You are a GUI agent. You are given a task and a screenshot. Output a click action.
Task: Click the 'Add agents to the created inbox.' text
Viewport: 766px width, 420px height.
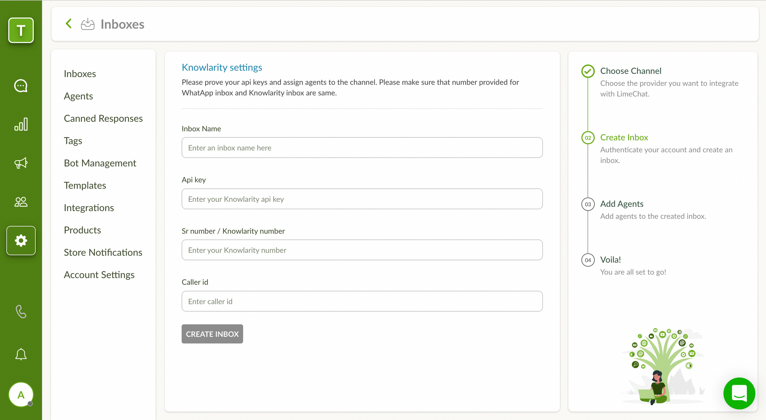tap(653, 216)
